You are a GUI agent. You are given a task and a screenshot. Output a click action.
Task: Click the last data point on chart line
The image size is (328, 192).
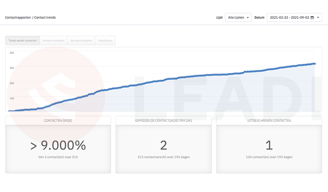(315, 64)
